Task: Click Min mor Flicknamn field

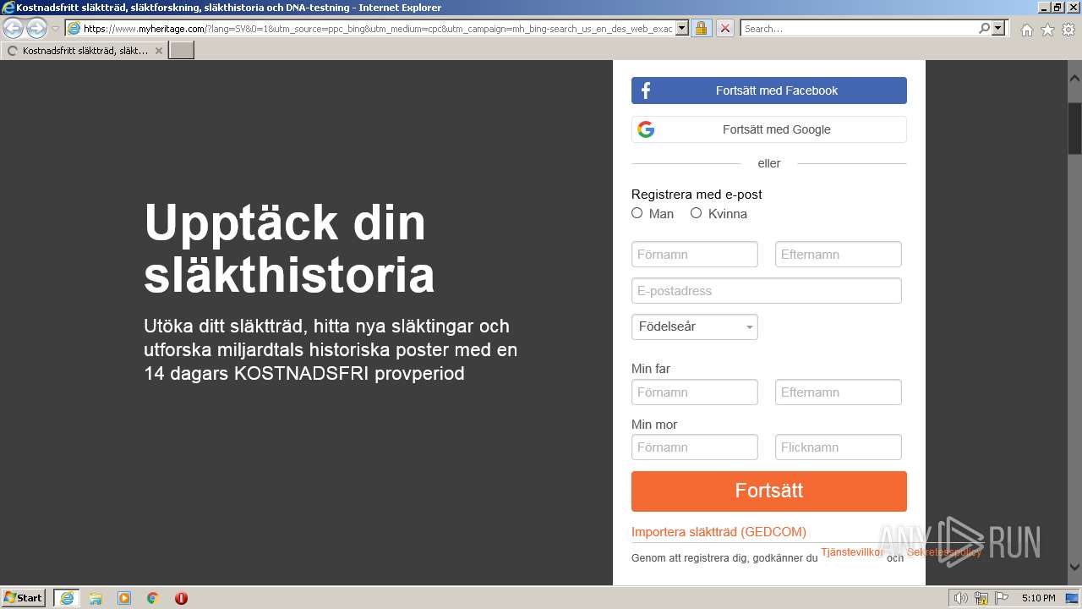Action: 839,447
